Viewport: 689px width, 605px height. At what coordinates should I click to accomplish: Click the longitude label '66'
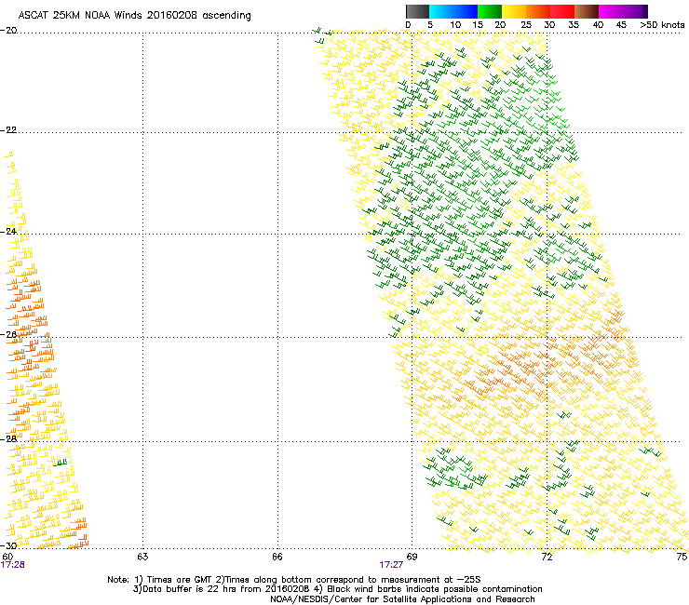tap(277, 557)
